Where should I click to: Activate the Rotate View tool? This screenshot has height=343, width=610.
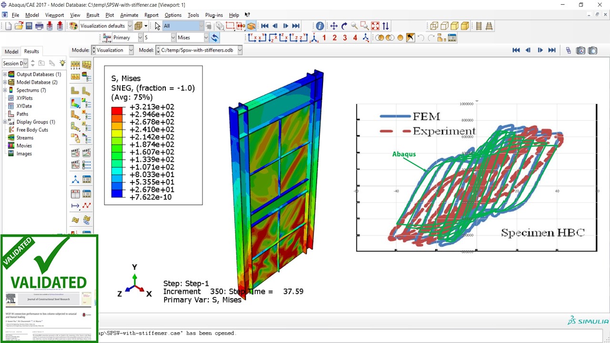point(344,26)
